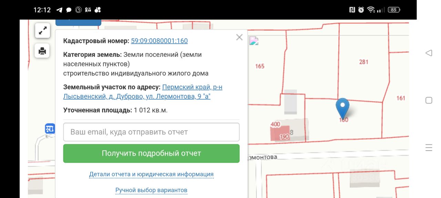441x198 pixels.
Task: Click the Уточненная площадь 1 012 кв.м. text
Action: pyautogui.click(x=115, y=110)
